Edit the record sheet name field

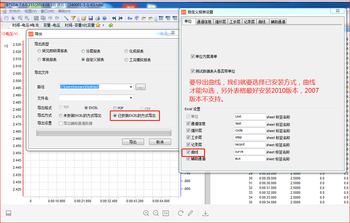click(x=250, y=144)
